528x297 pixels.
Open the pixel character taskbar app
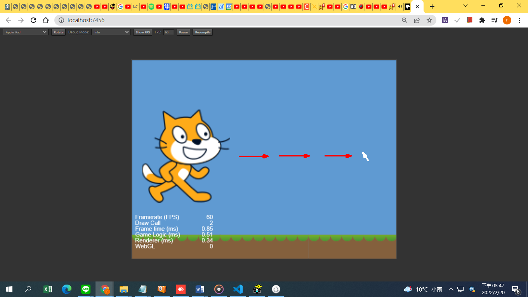click(x=257, y=289)
